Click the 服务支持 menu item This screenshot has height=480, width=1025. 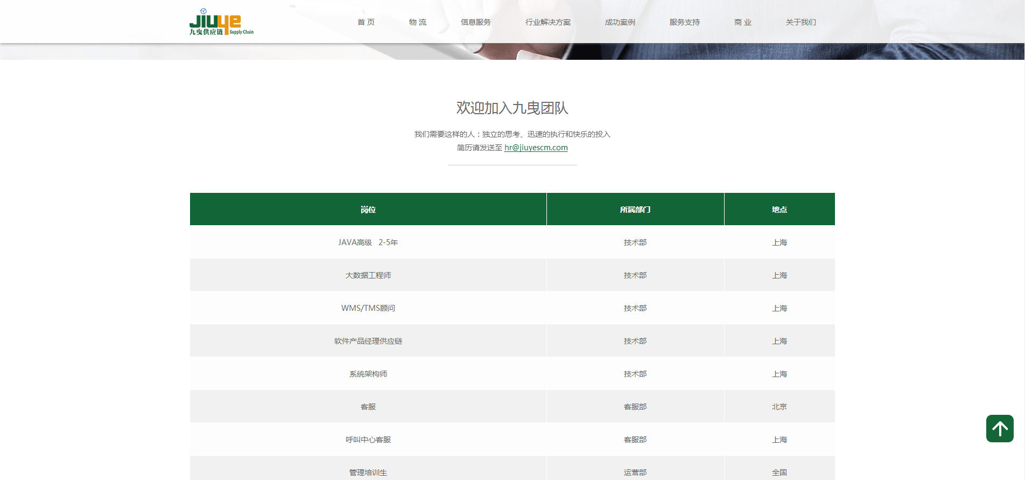coord(685,22)
